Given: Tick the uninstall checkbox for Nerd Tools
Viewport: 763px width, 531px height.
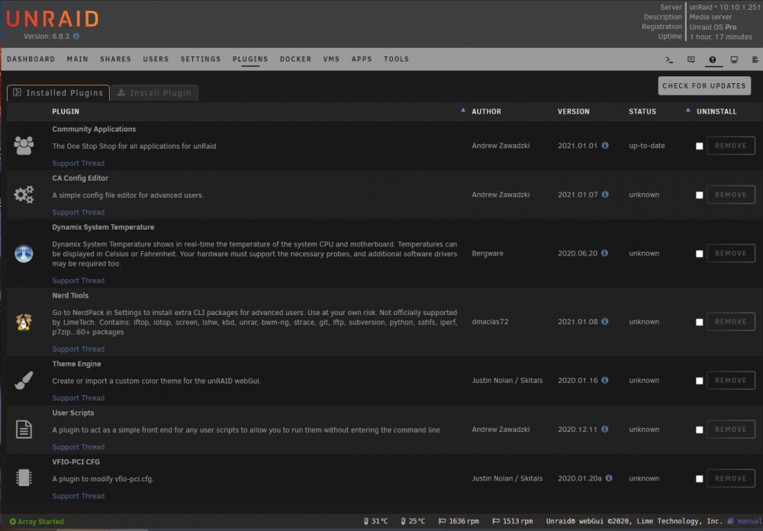Looking at the screenshot, I should (x=699, y=322).
